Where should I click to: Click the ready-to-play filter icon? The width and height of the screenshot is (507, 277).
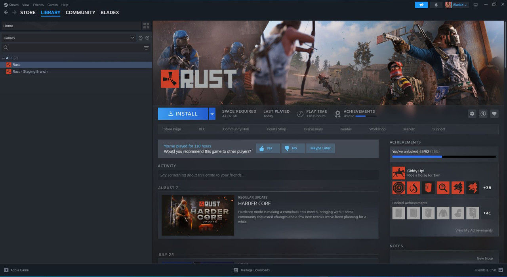[147, 38]
